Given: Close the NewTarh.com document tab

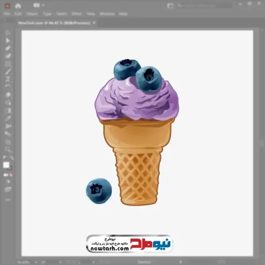Looking at the screenshot, I should point(94,23).
